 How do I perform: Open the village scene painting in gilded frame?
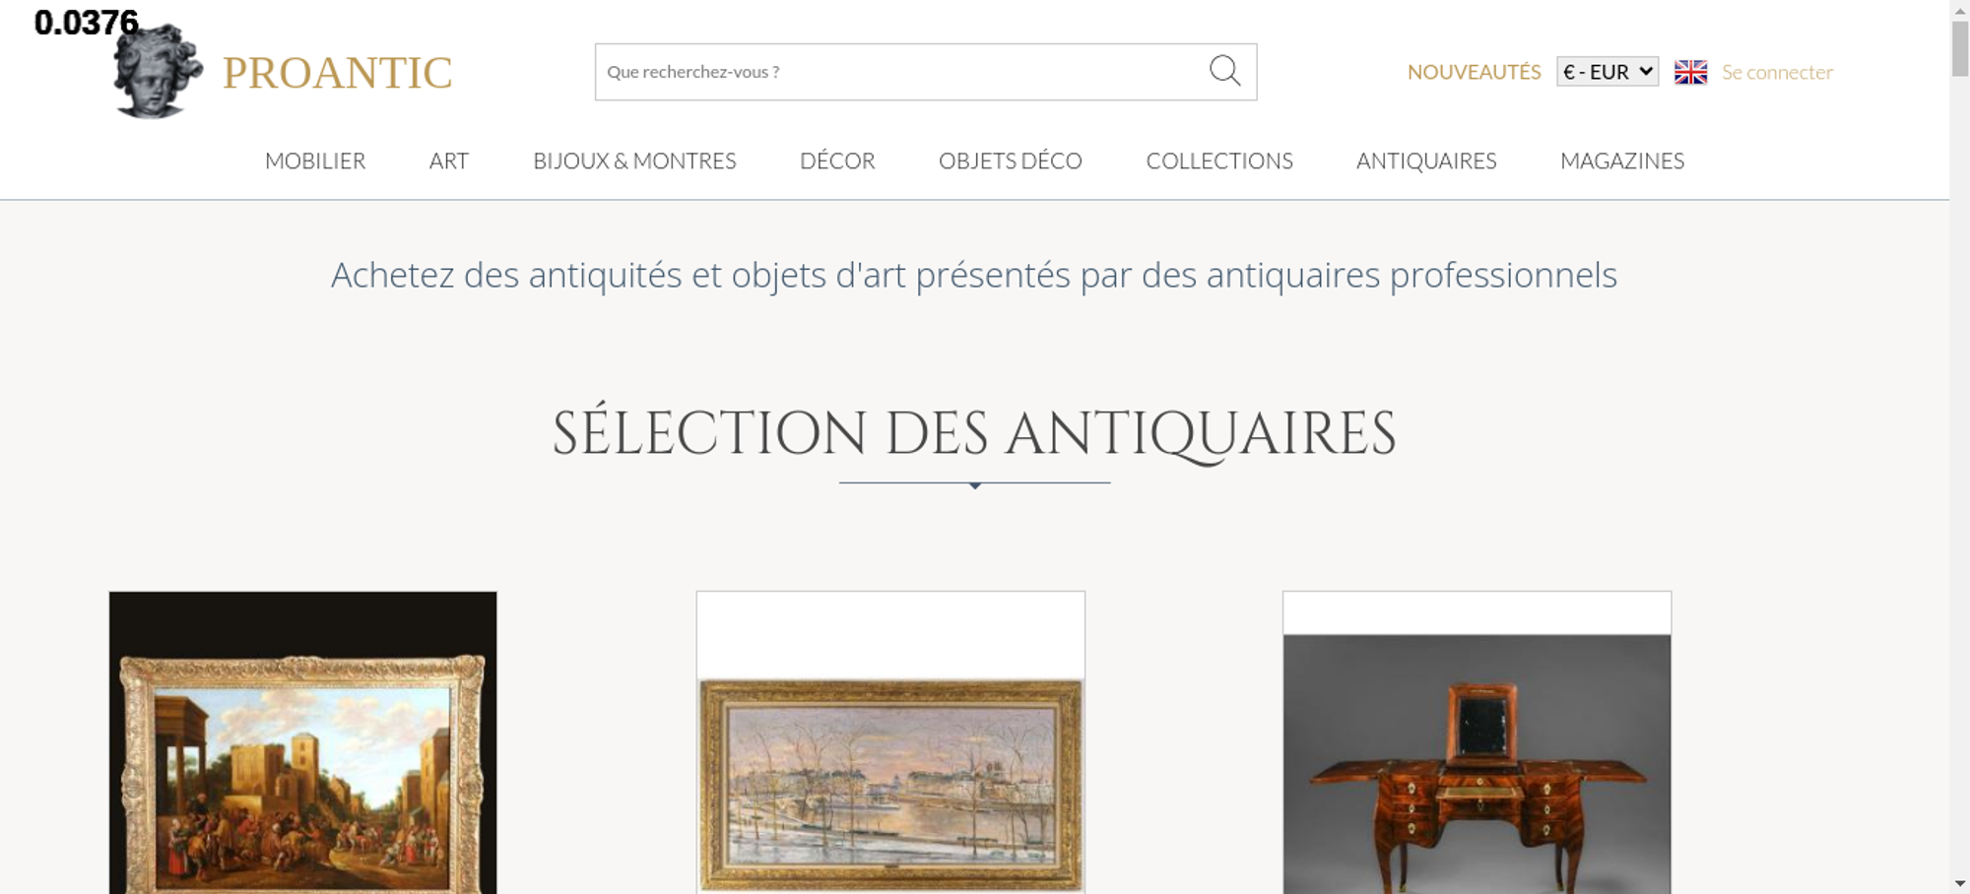pyautogui.click(x=302, y=742)
